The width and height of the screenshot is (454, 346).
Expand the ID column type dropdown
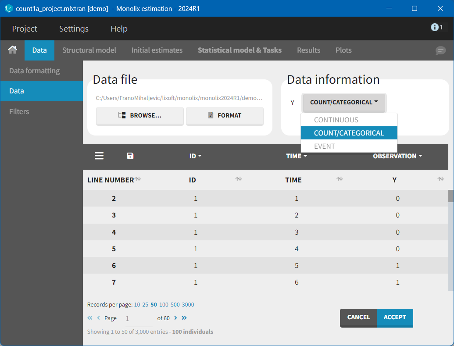point(196,156)
